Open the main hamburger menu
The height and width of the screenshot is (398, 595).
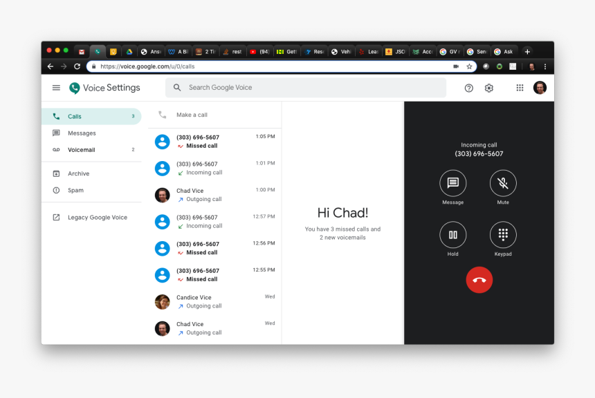pos(56,88)
